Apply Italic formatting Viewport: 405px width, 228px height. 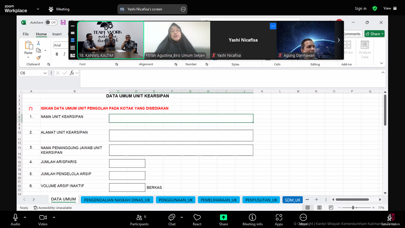tap(64, 54)
